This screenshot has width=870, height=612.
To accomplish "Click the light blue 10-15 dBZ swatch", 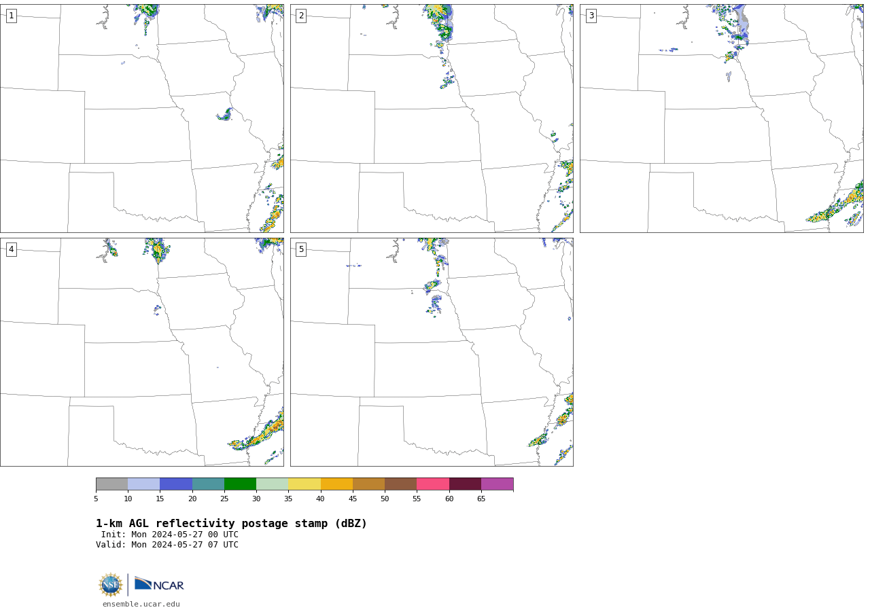I will 143,484.
